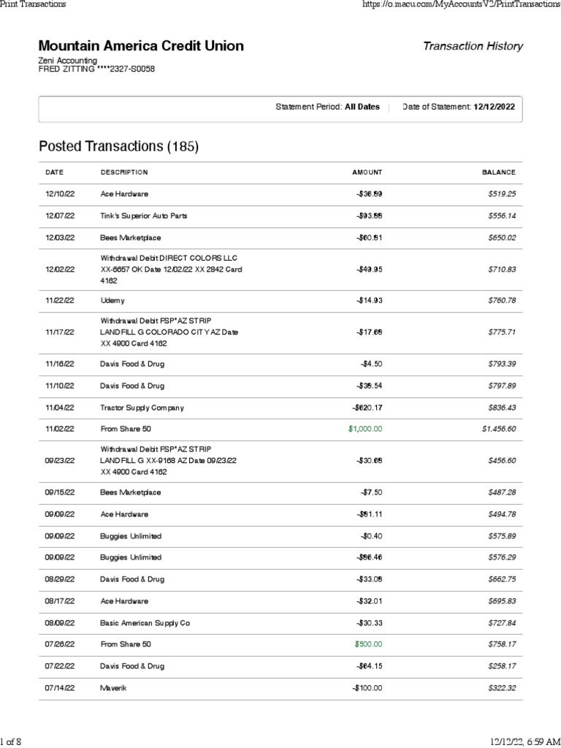Click the BALANCE column header
561x748 pixels.
498,172
